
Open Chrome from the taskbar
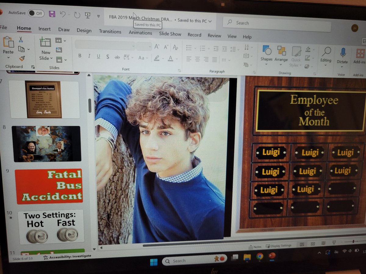click(x=260, y=256)
